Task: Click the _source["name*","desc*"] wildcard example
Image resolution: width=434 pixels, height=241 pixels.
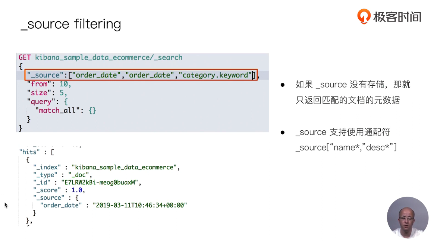Action: [346, 148]
